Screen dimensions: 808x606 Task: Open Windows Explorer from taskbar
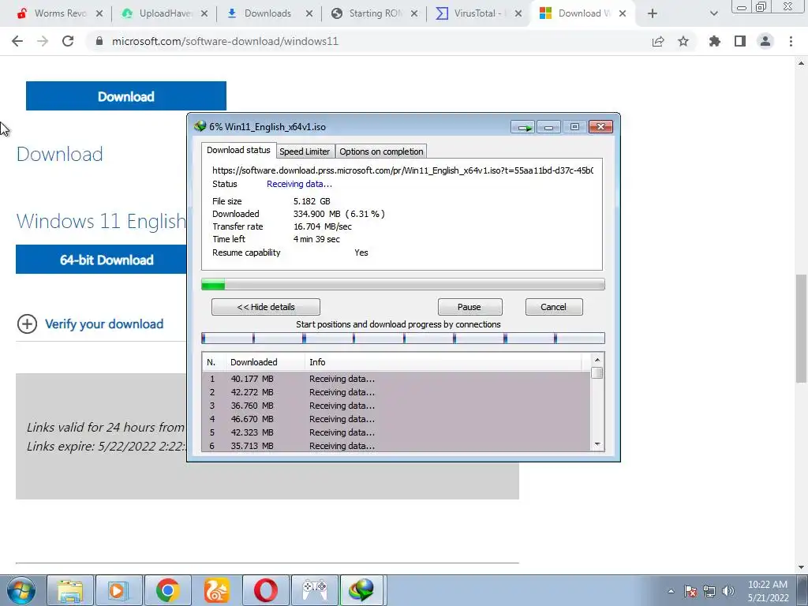pyautogui.click(x=70, y=590)
